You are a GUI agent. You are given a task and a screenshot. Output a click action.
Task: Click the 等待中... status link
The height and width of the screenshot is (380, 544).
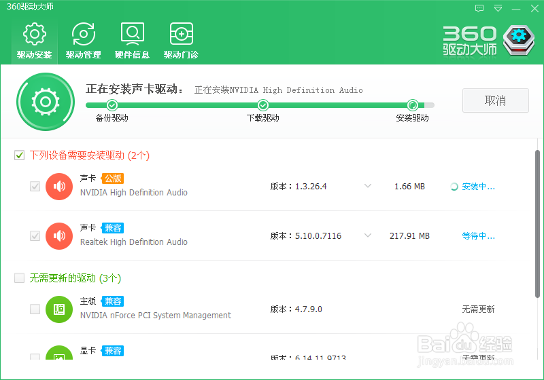point(479,236)
